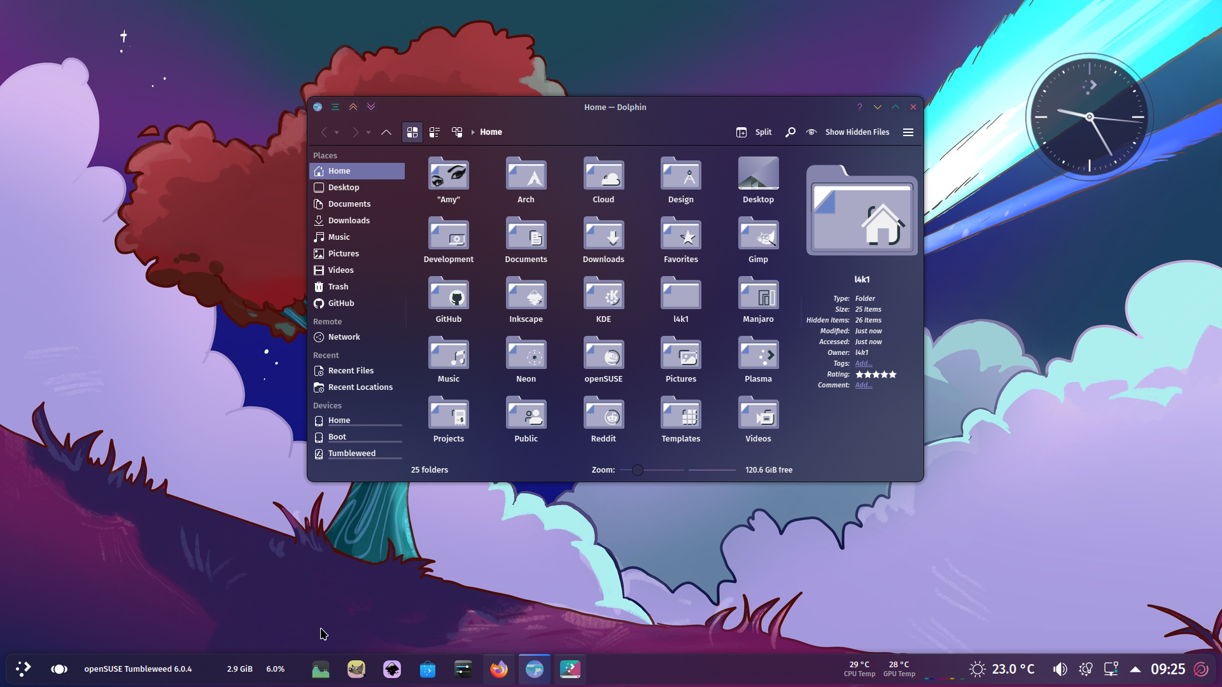This screenshot has height=687, width=1222.
Task: Open back history dropdown arrow
Action: tap(337, 132)
